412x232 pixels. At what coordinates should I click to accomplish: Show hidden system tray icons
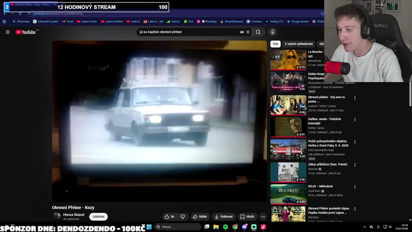tap(364, 227)
